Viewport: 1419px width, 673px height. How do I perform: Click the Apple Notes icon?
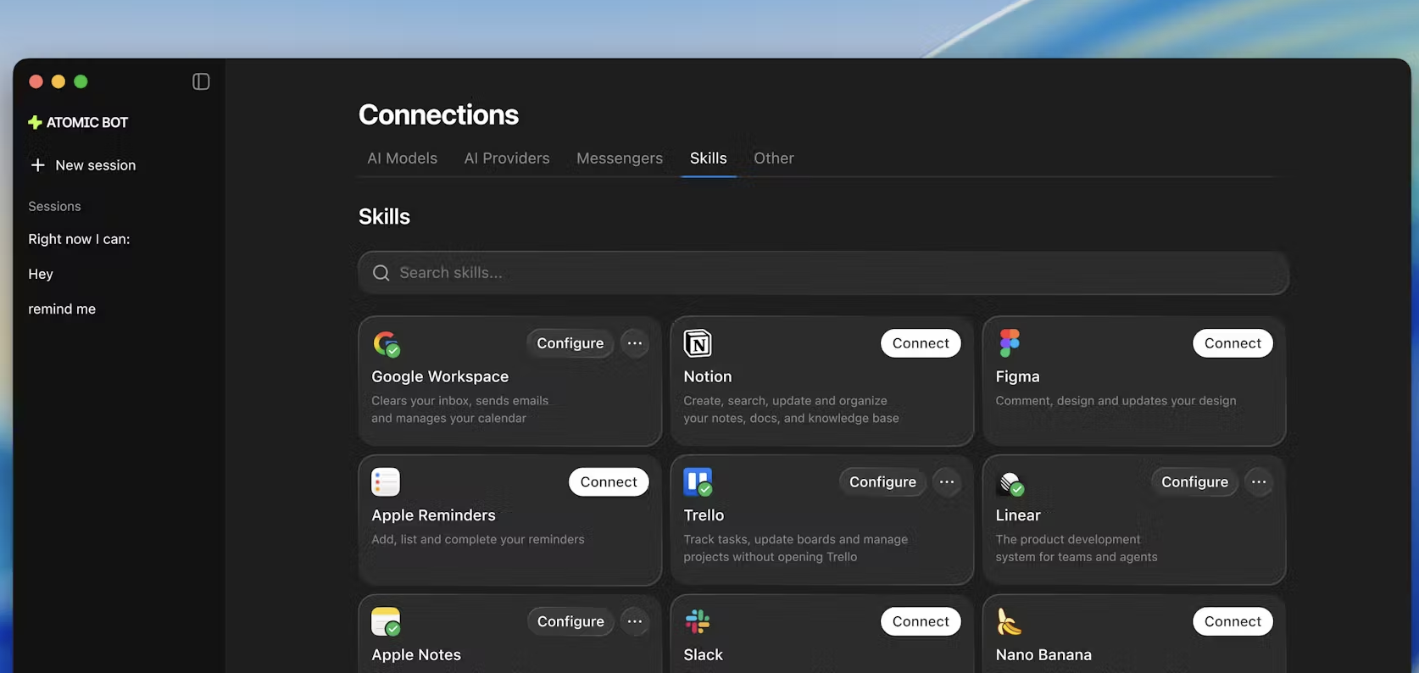point(386,621)
